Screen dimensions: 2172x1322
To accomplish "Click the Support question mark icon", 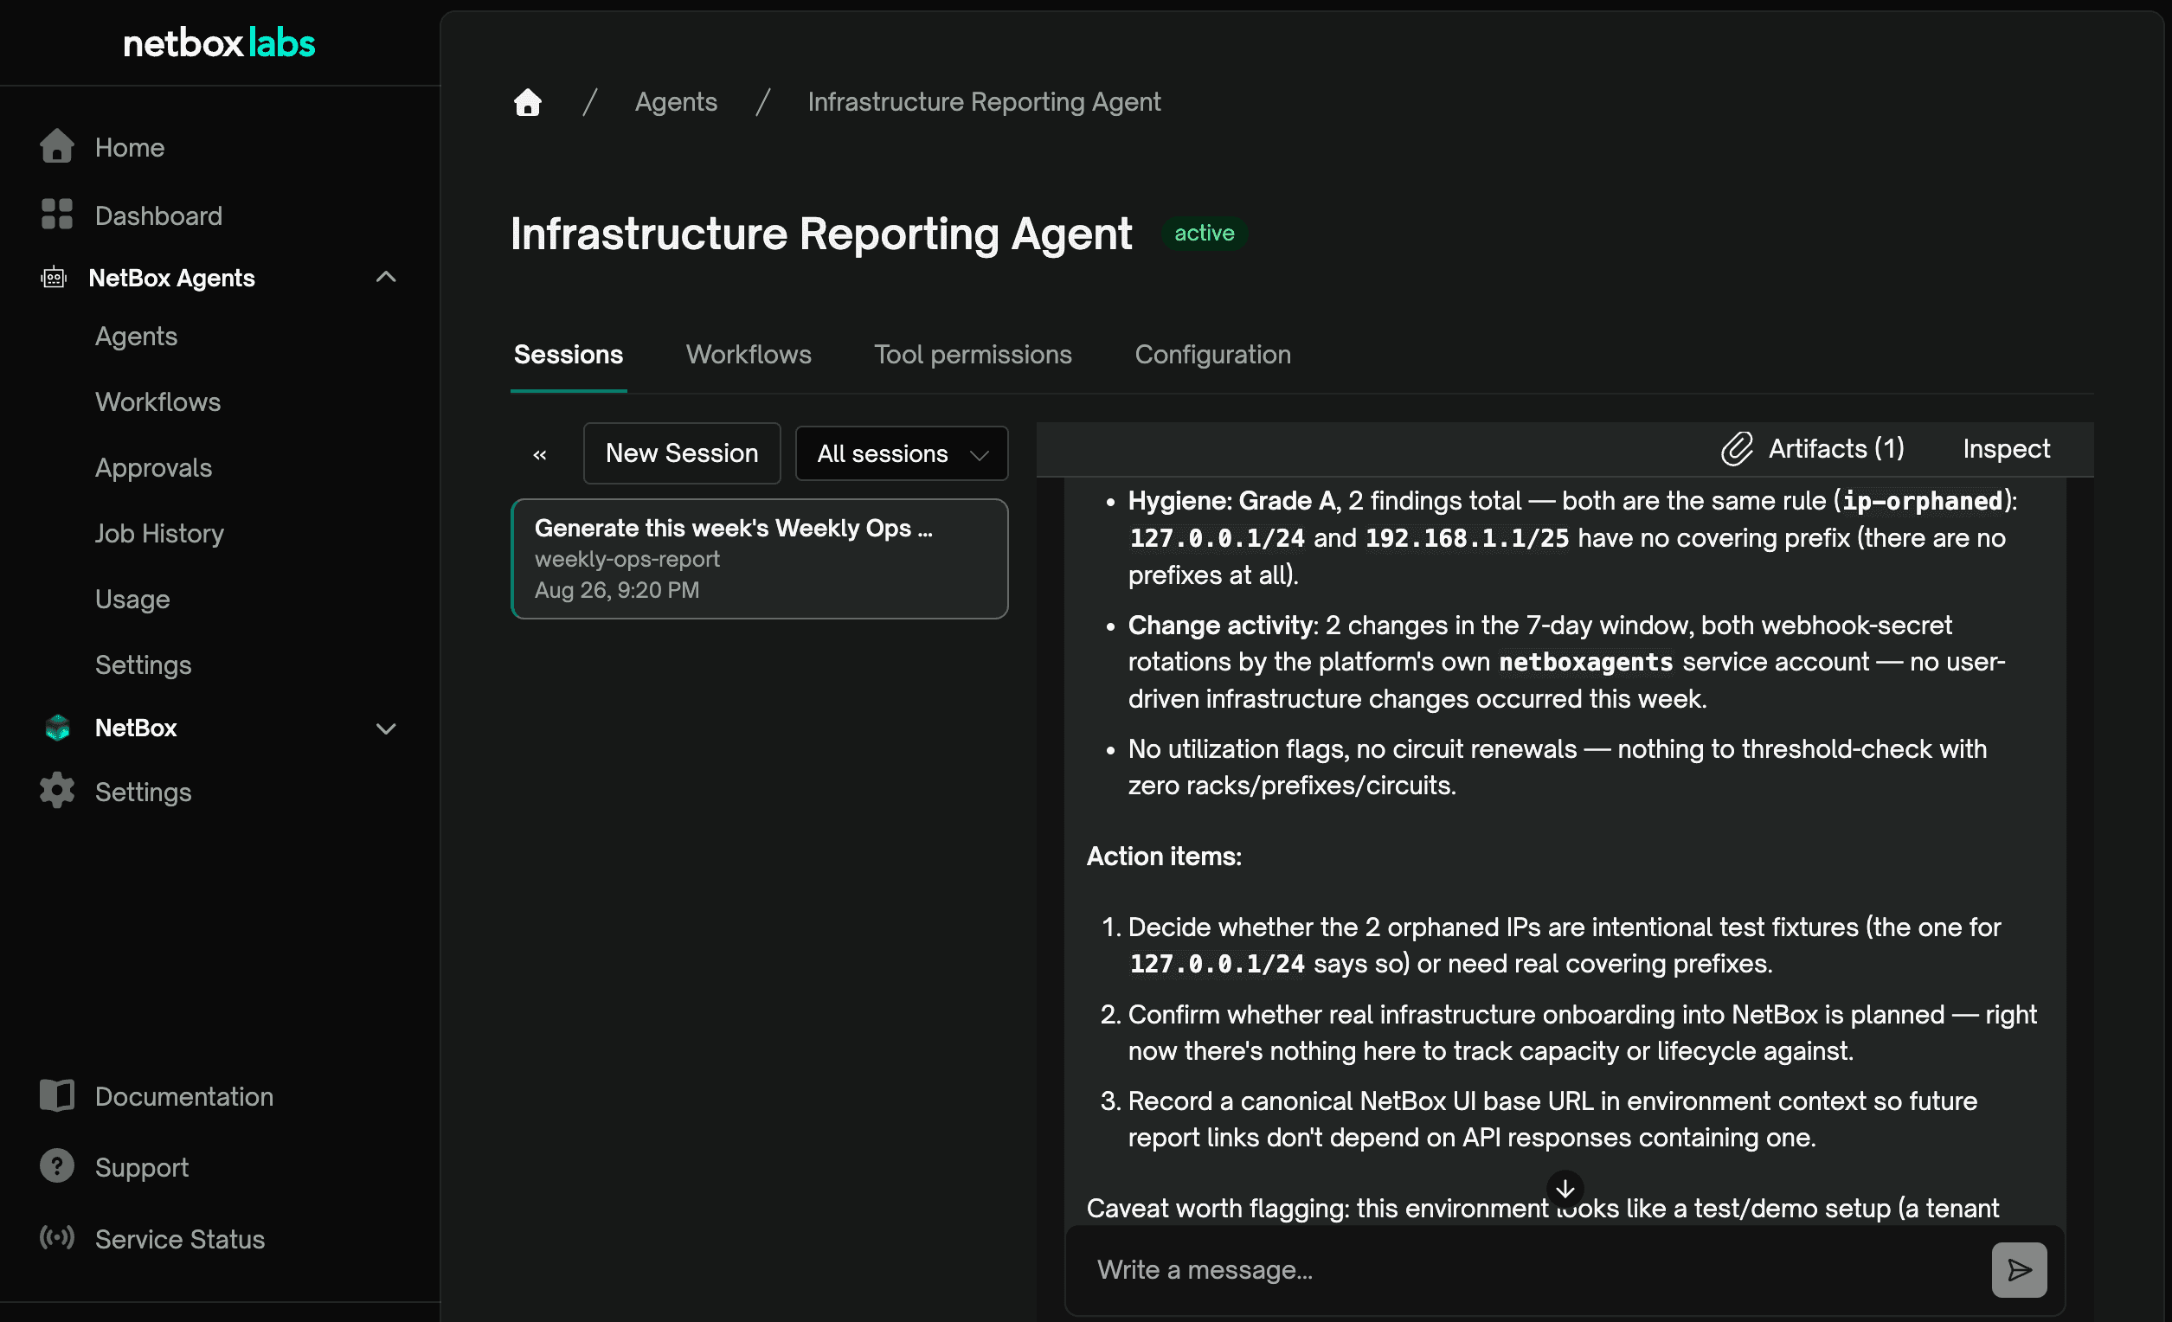I will click(x=57, y=1166).
